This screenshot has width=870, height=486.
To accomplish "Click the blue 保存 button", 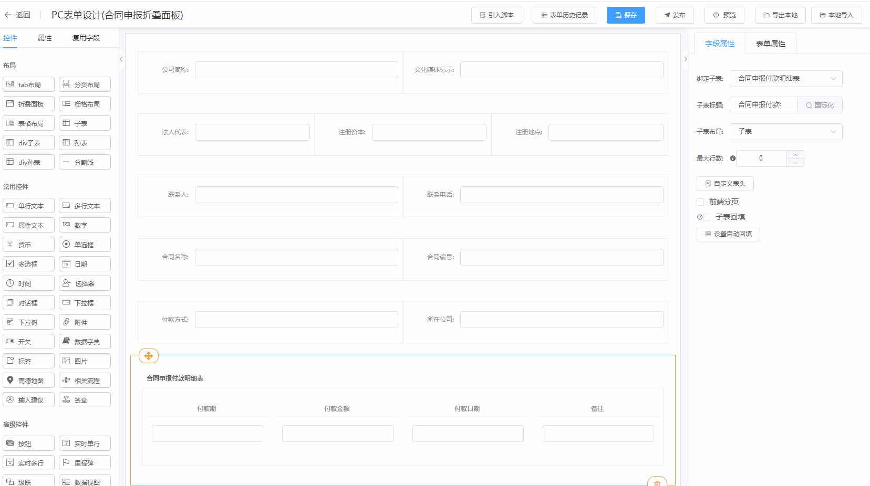I will [x=626, y=15].
